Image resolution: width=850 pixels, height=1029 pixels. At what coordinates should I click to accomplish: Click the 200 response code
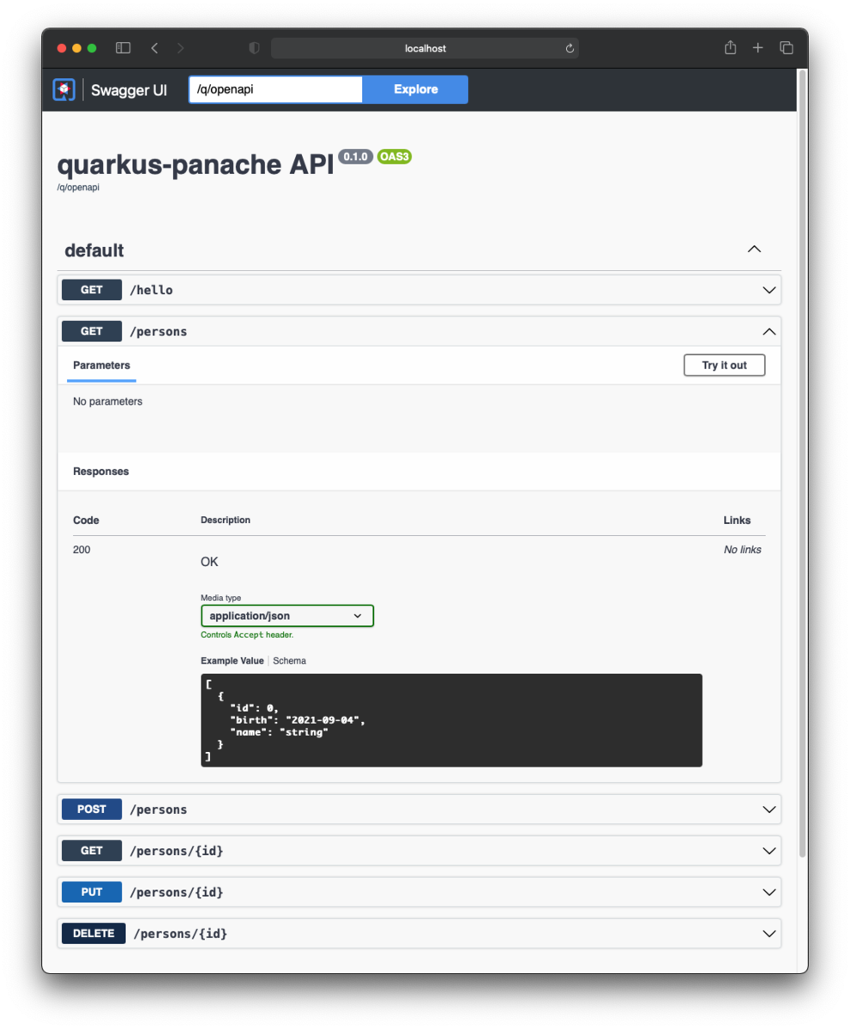point(81,550)
